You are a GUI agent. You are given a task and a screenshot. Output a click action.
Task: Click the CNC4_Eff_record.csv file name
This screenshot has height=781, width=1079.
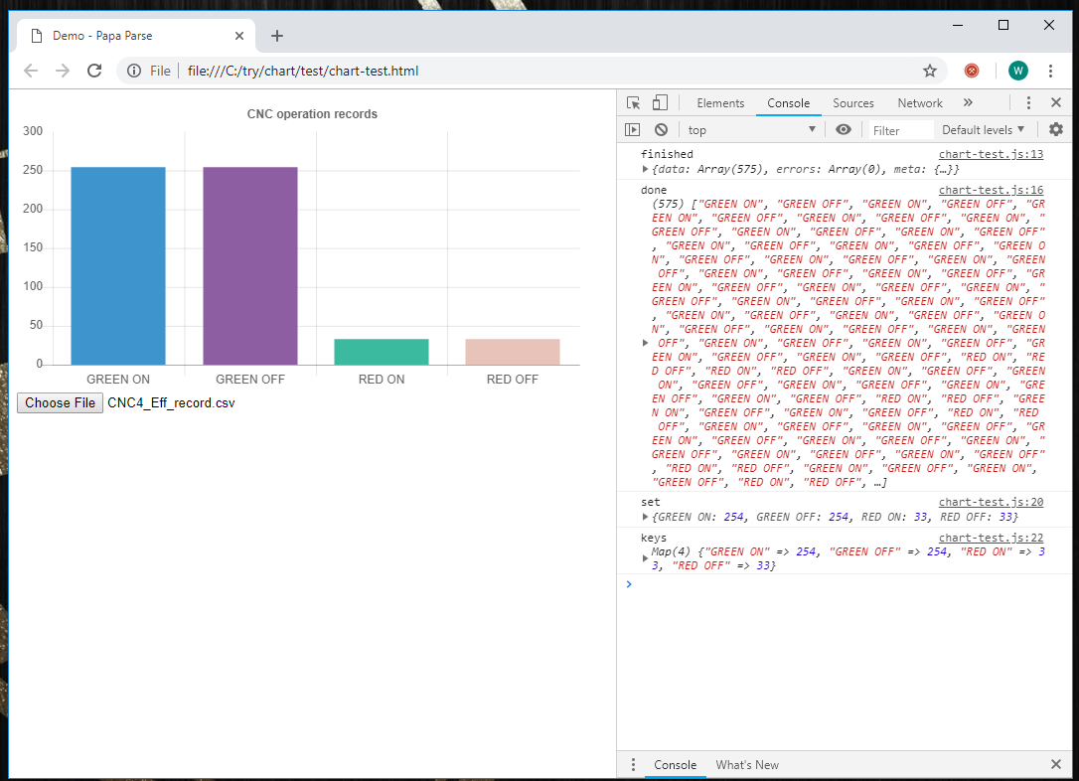[171, 402]
